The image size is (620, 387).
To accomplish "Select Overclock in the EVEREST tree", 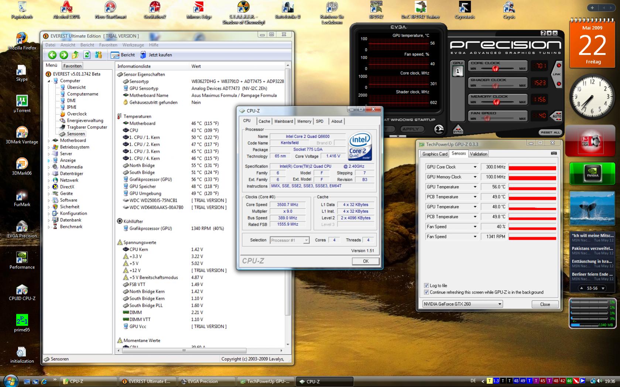I will 77,114.
